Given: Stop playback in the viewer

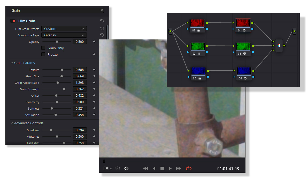Looking at the screenshot, I should pyautogui.click(x=162, y=169).
